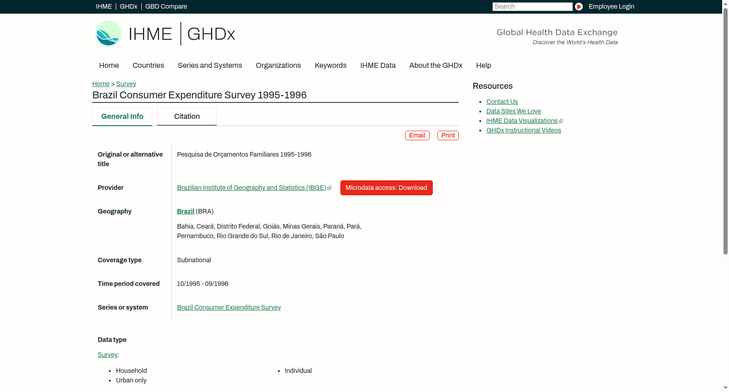Open the Keywords menu
This screenshot has width=729, height=392.
pos(330,66)
